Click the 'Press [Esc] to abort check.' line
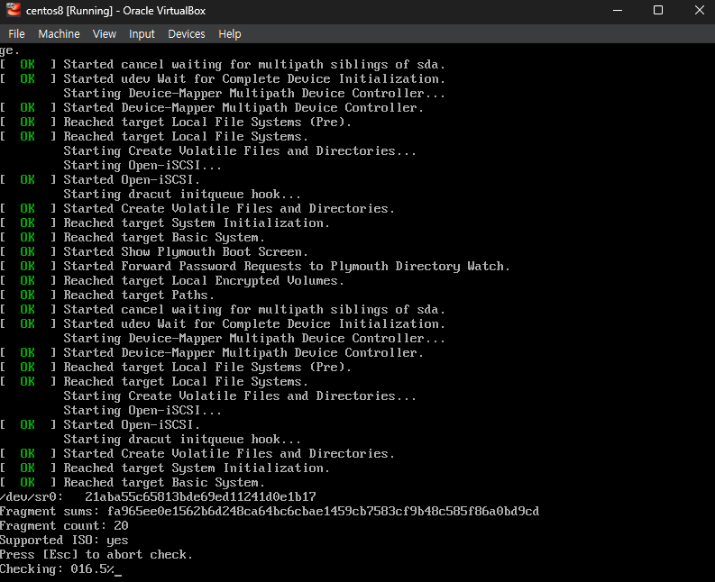 tap(96, 555)
